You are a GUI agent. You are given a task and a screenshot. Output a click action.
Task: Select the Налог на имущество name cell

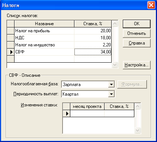tap(44, 45)
